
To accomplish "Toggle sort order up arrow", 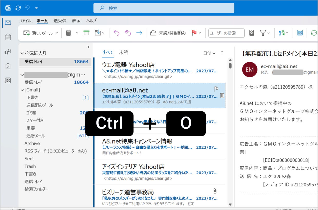I will coord(222,53).
